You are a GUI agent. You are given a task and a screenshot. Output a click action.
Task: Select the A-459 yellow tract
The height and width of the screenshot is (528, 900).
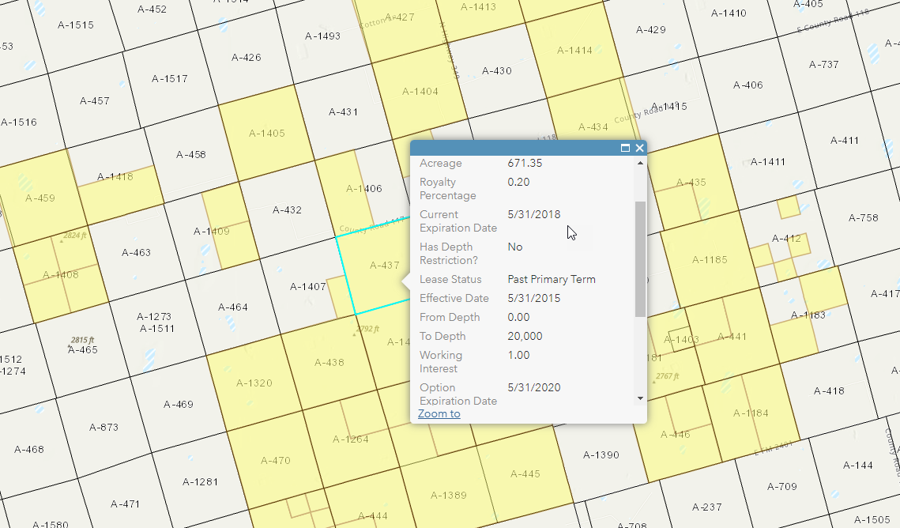tap(40, 198)
